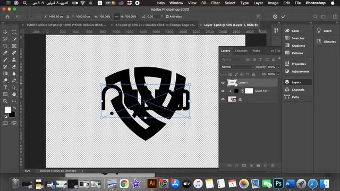The height and width of the screenshot is (191, 340).
Task: Click the Create new layer icon
Action: tap(266, 166)
